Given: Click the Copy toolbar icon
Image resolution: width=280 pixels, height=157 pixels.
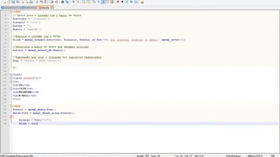Looking at the screenshot, I should tap(42, 2).
